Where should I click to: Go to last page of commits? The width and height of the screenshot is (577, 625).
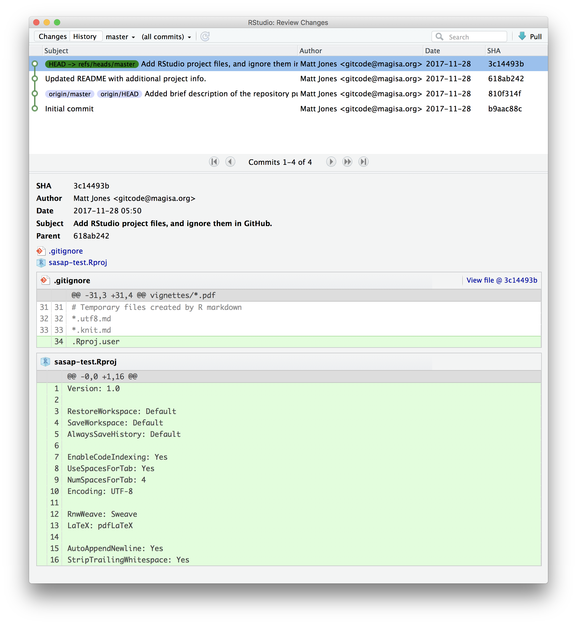363,162
